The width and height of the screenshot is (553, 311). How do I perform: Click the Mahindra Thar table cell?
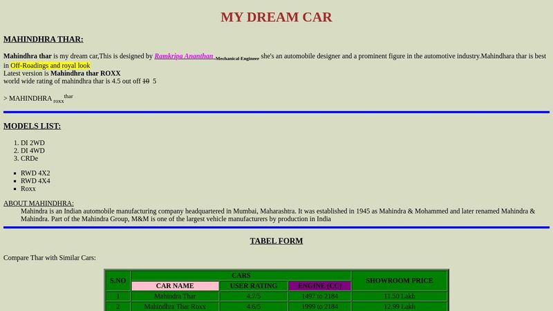coord(175,296)
